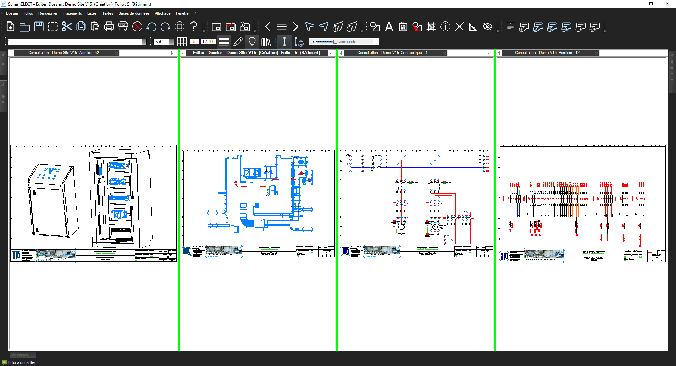The image size is (676, 366).
Task: Cut selection with the scissors icon
Action: point(67,27)
